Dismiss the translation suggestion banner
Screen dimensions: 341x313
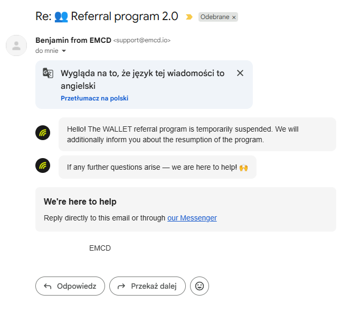tap(240, 73)
